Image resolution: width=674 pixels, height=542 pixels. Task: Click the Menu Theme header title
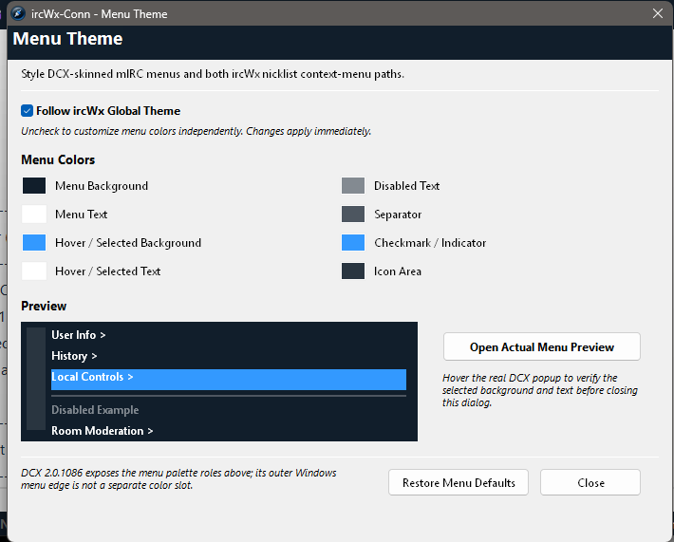tap(68, 39)
